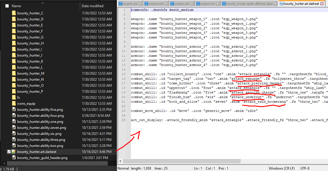Click the "length : 1,838" status bar entry
Screen dimensions: 328x171
[x=141, y=168]
